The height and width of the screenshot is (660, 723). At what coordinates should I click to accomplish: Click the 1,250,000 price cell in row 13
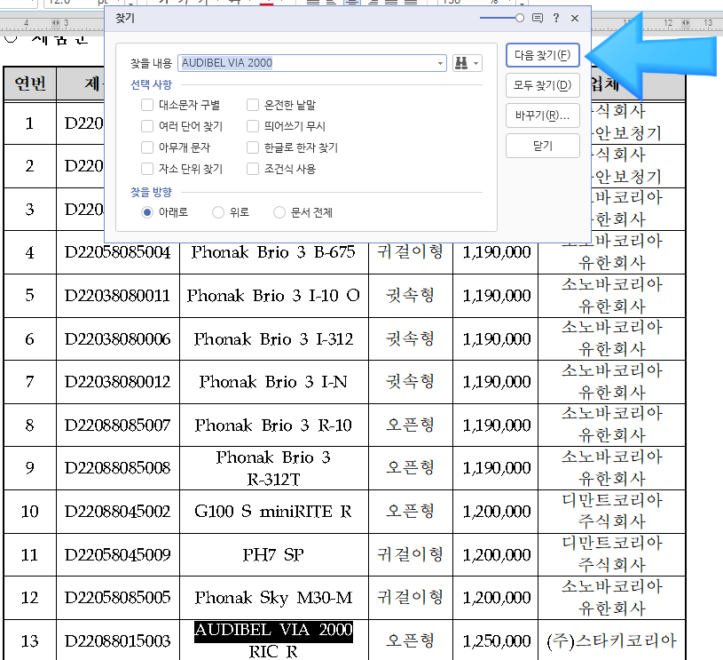[x=496, y=641]
